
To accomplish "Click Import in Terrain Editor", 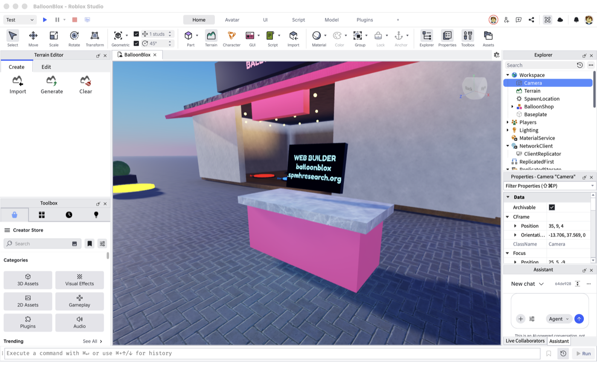I will click(17, 85).
